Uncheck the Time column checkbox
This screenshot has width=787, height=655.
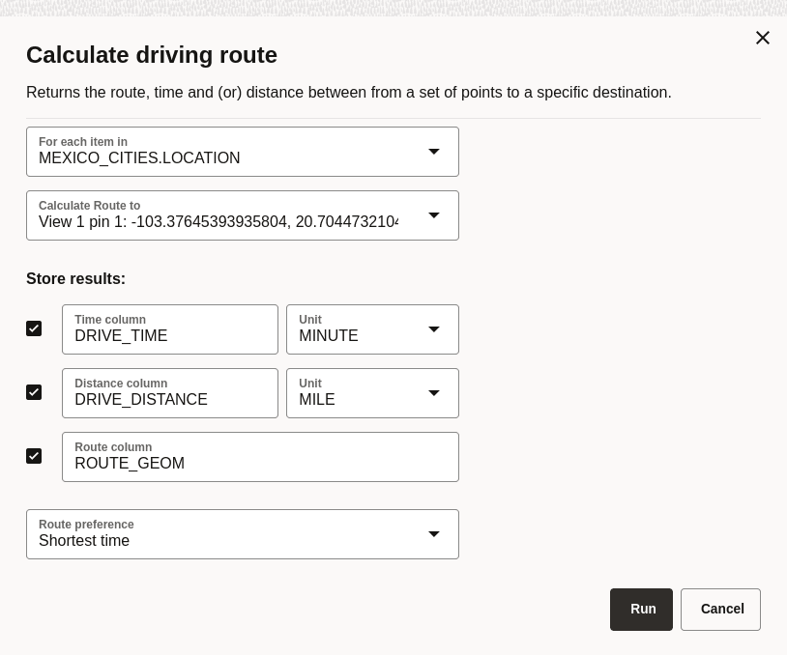pos(34,328)
